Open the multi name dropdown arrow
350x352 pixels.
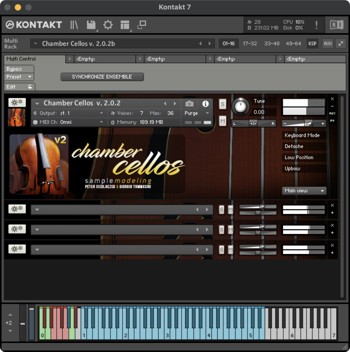click(x=35, y=44)
